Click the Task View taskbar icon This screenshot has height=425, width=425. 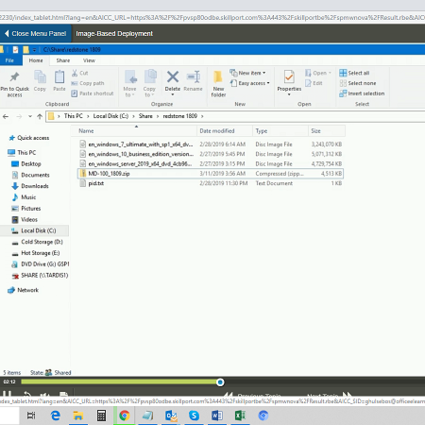31,415
